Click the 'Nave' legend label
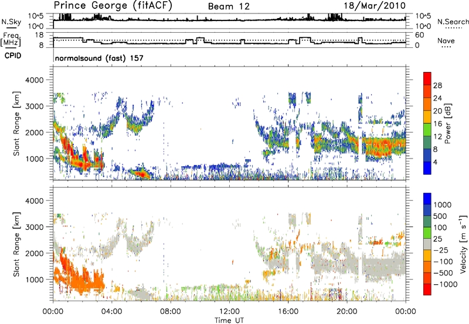The height and width of the screenshot is (324, 469). [x=446, y=40]
